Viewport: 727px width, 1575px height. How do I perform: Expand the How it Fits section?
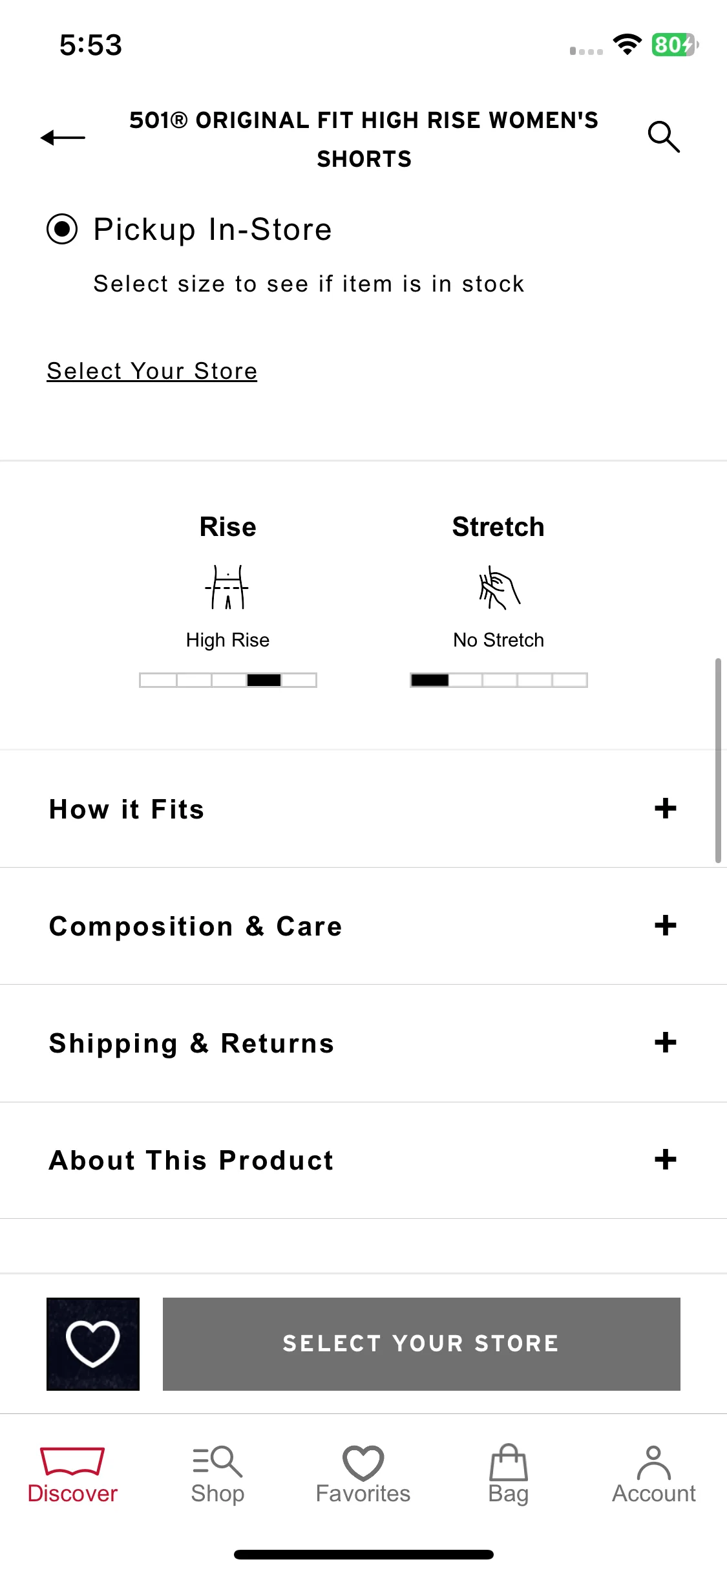tap(363, 809)
